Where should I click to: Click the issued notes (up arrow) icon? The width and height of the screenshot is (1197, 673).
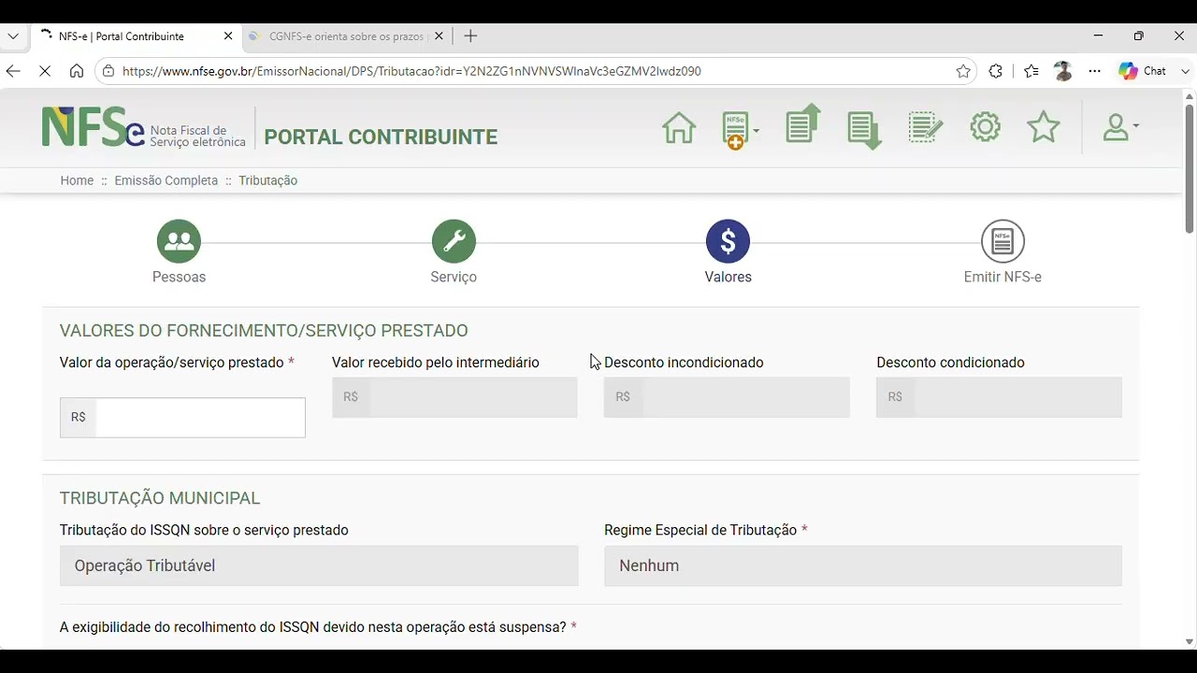(x=802, y=123)
